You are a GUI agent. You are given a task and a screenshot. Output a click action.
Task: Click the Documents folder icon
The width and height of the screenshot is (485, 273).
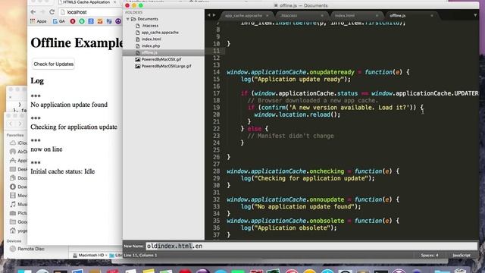(x=133, y=19)
